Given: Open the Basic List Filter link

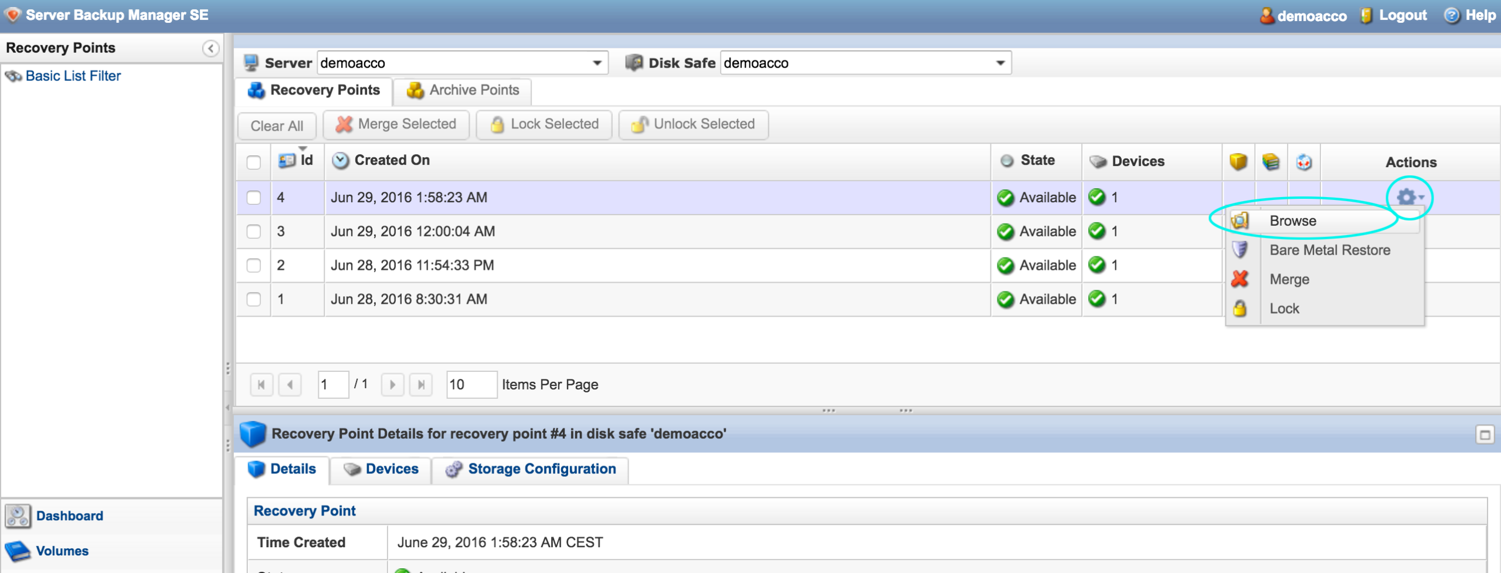Looking at the screenshot, I should [73, 76].
